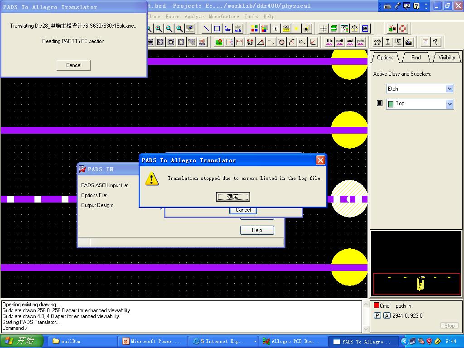Open Internet Explorer group on taskbar
Screen dimensions: 464x348
[223, 341]
